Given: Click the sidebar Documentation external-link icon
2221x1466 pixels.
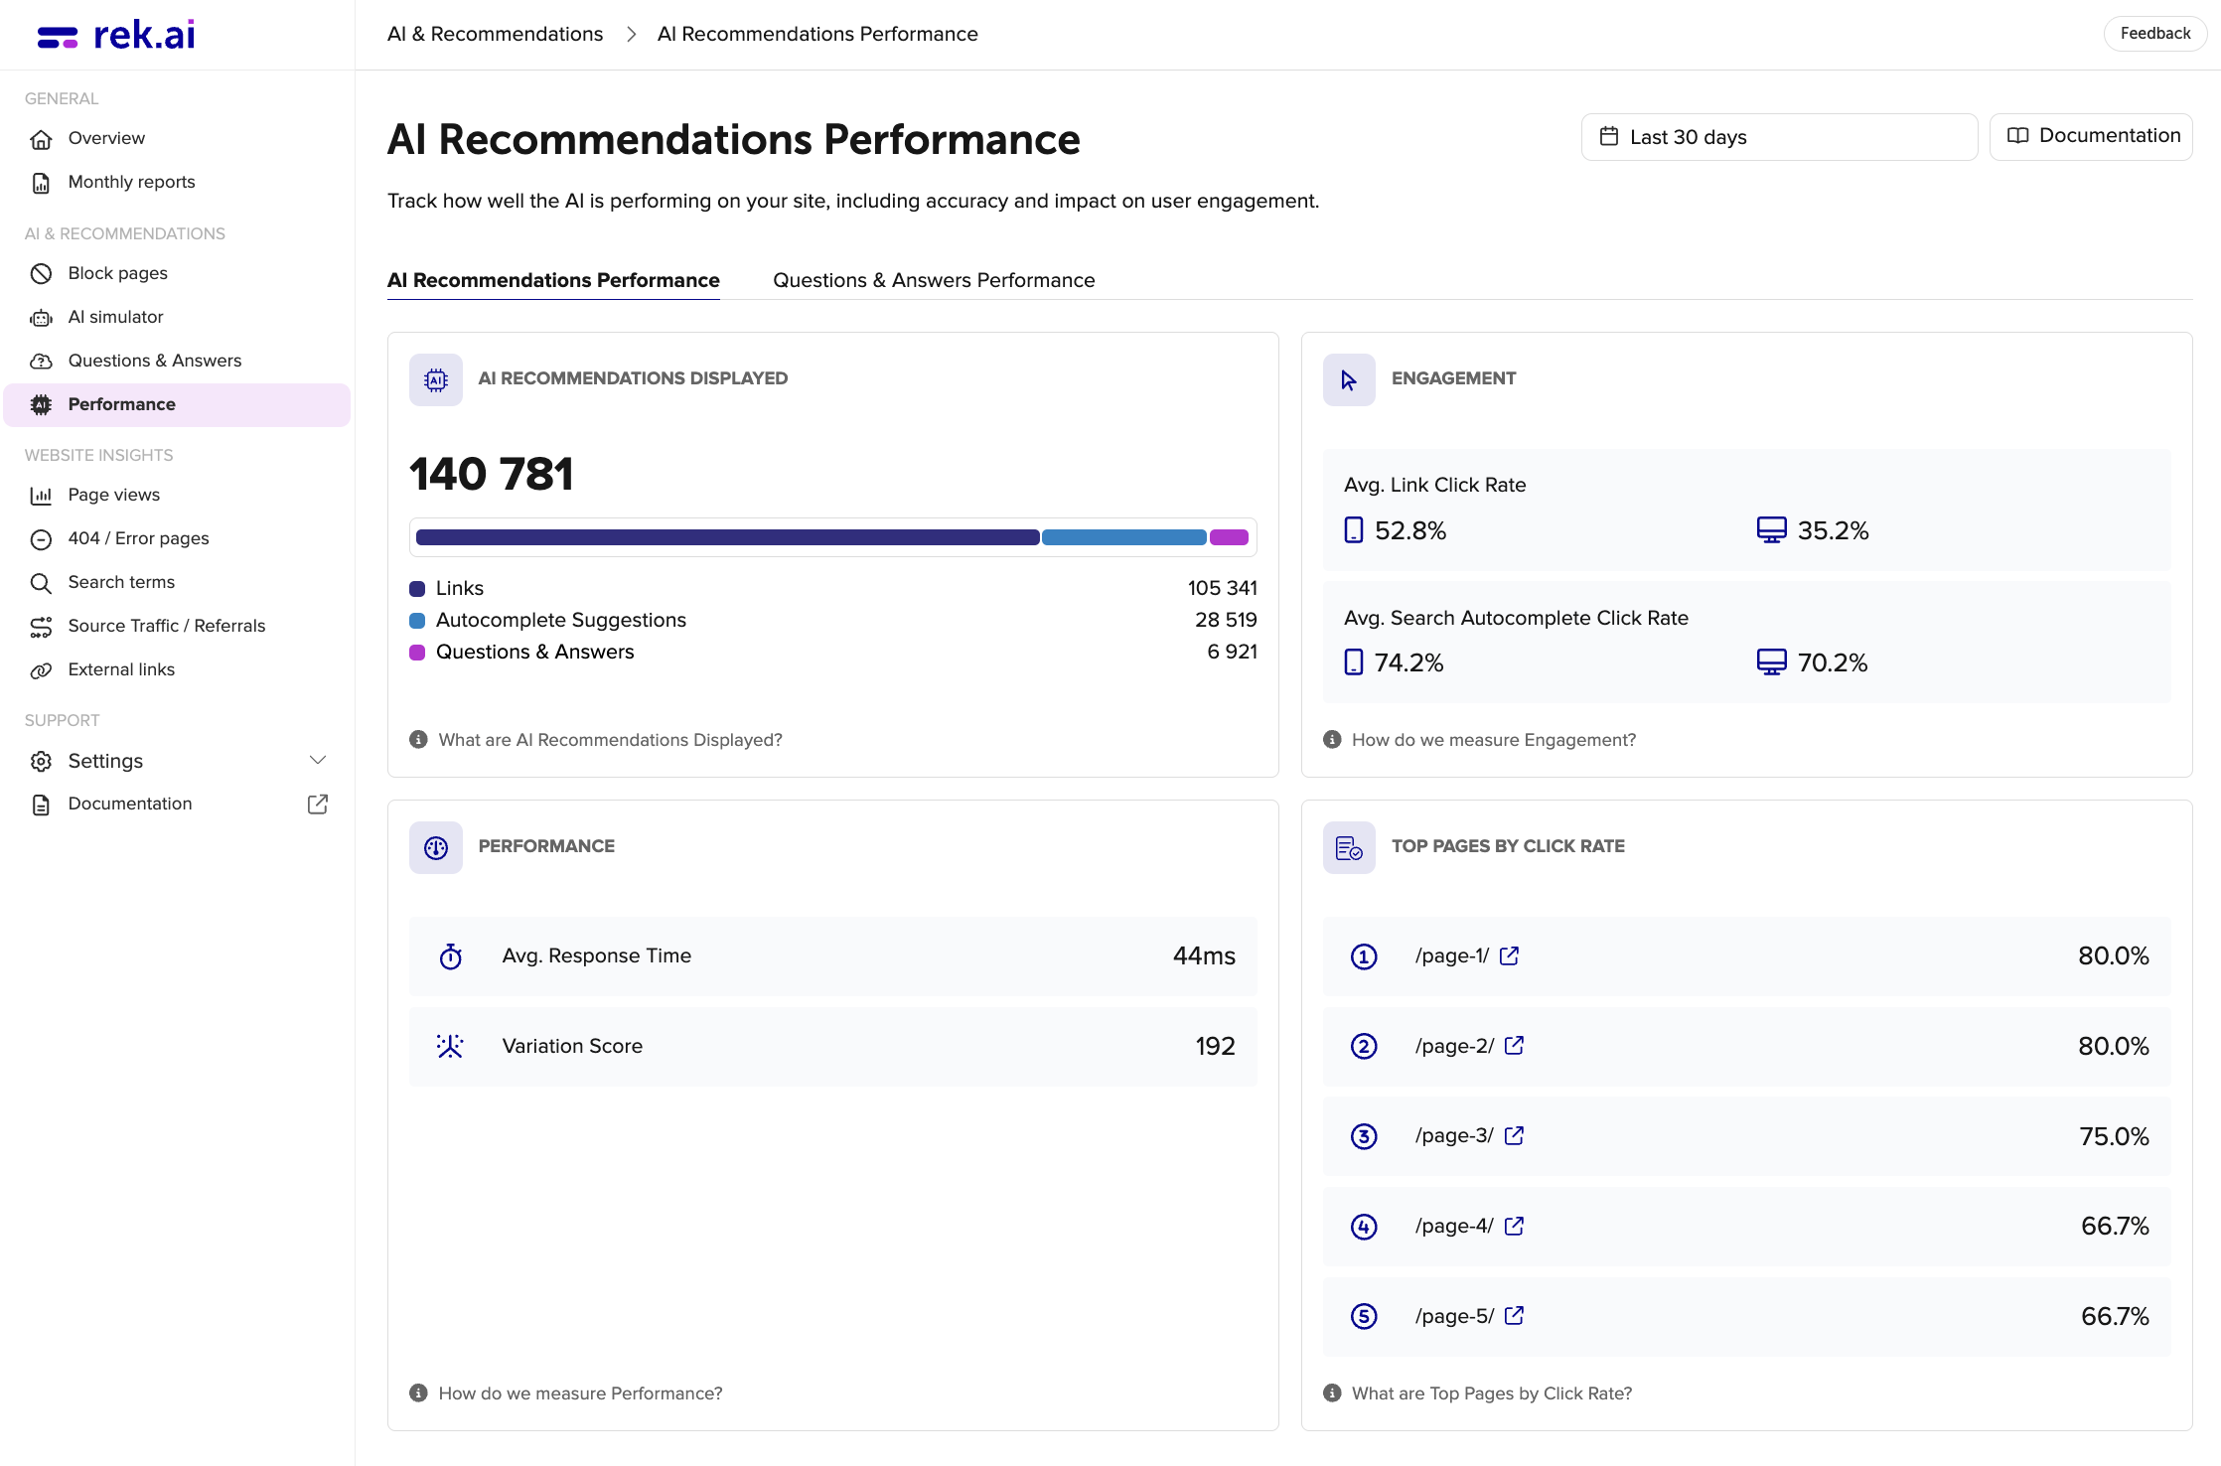Looking at the screenshot, I should point(318,805).
